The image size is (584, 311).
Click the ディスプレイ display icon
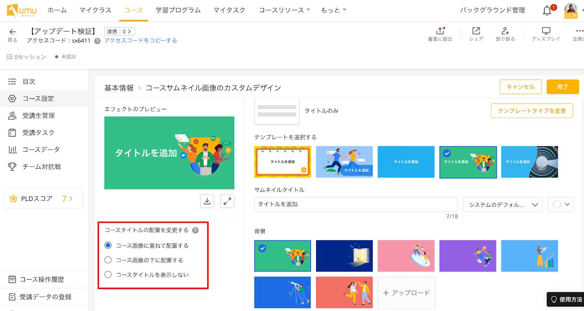[546, 34]
